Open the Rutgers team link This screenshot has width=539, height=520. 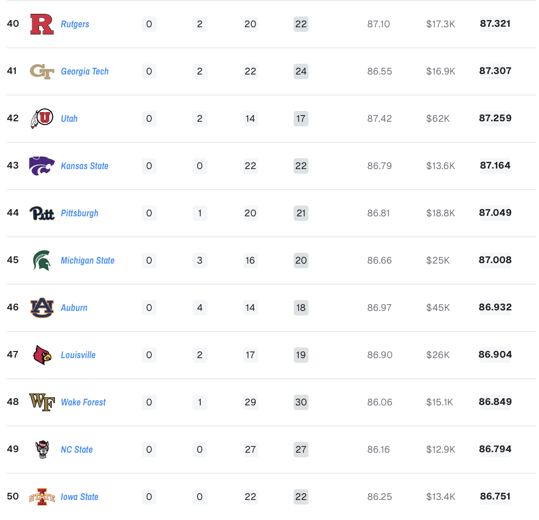75,24
